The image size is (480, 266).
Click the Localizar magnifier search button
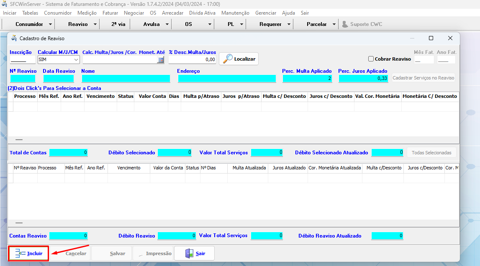tap(239, 59)
